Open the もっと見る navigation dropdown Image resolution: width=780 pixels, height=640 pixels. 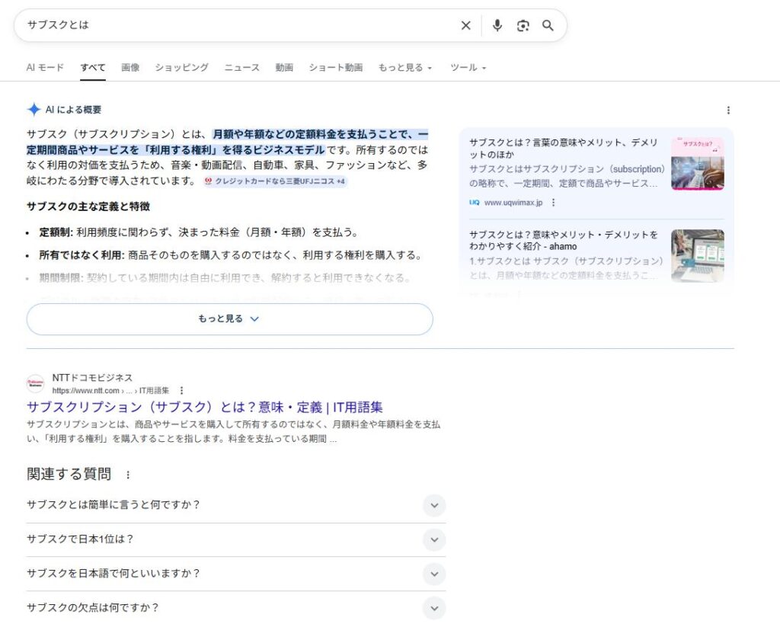pyautogui.click(x=402, y=68)
